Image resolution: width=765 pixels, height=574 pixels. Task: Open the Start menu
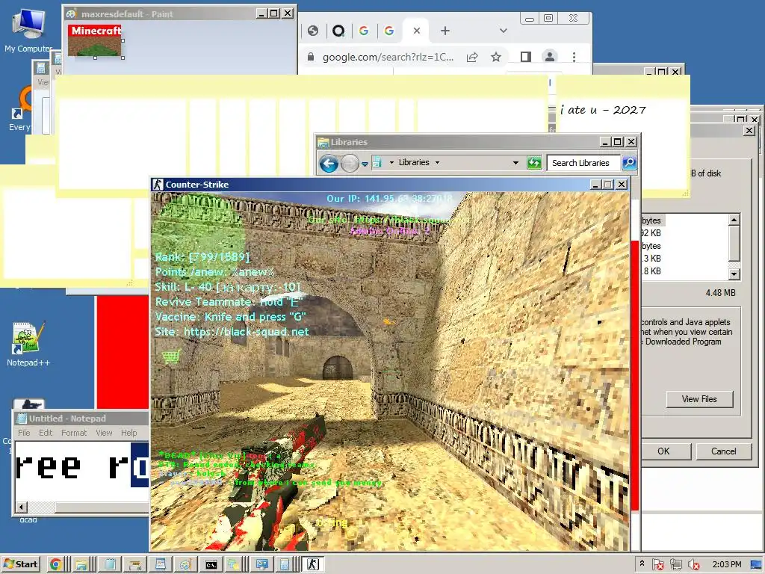[20, 564]
